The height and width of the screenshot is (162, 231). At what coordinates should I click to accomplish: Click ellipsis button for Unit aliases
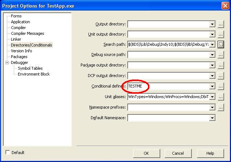tap(221, 97)
